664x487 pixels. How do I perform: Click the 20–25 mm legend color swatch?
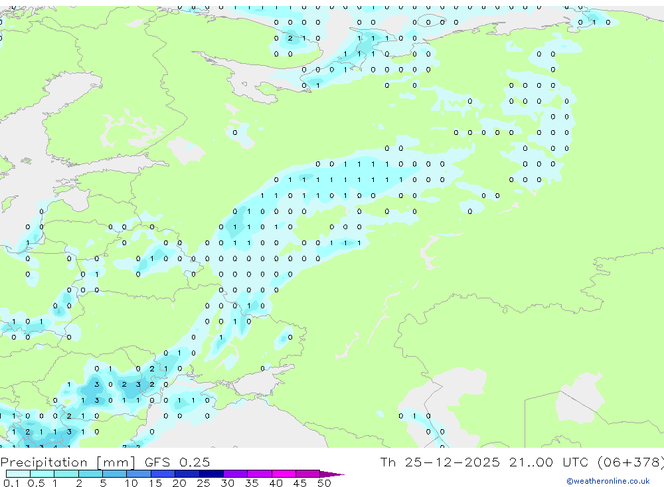187,474
